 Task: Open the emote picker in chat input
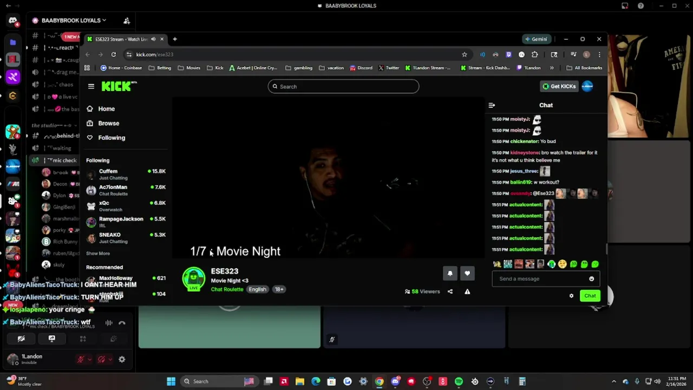(591, 279)
